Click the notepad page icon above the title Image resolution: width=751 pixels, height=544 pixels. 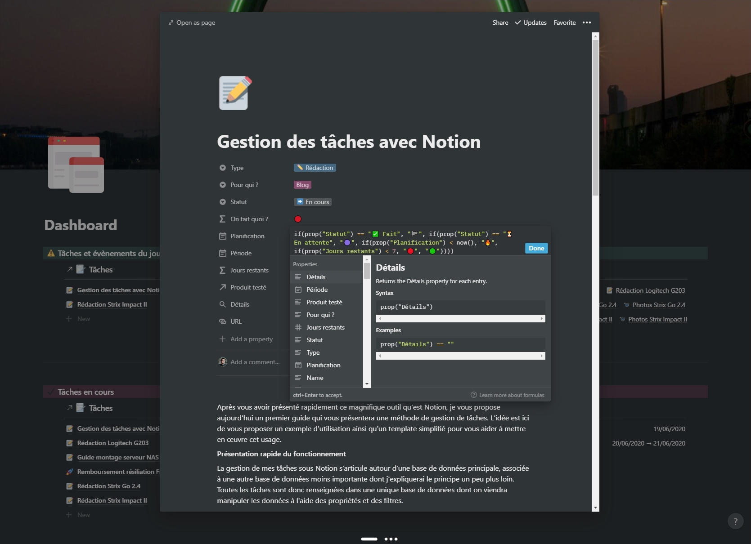click(x=235, y=93)
